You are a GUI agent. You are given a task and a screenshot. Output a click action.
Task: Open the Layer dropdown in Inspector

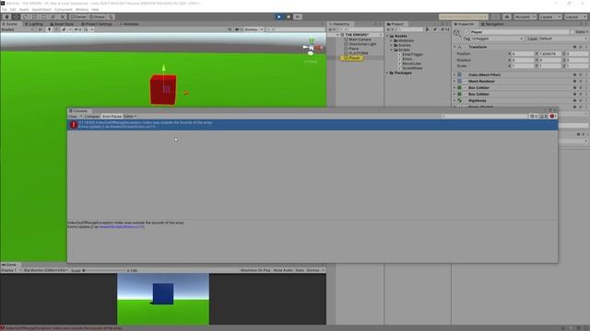click(563, 39)
